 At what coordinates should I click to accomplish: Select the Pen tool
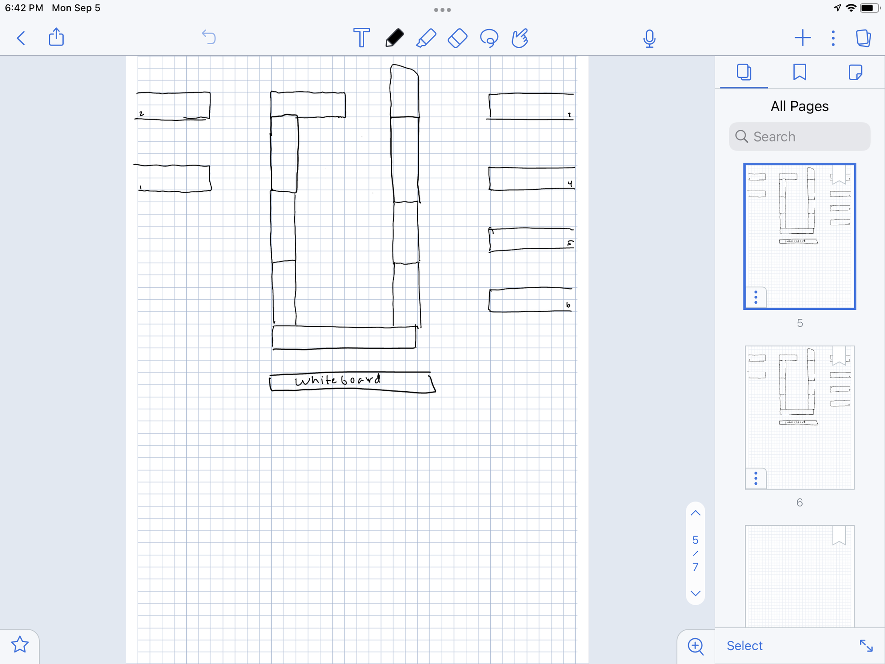pos(394,38)
